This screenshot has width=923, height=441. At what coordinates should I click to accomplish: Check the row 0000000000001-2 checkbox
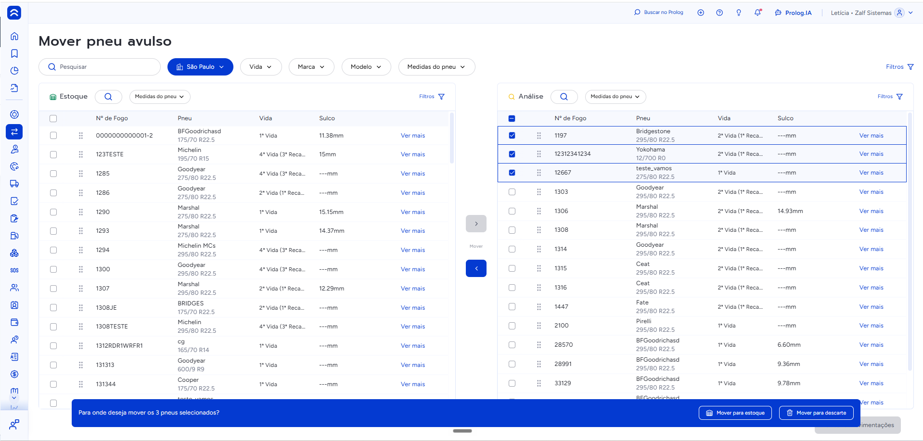(53, 136)
